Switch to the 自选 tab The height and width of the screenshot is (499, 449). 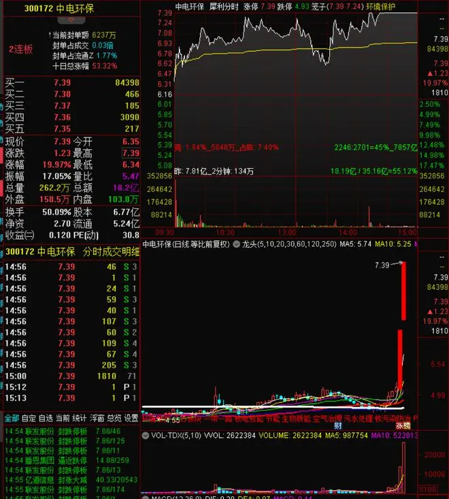click(46, 417)
